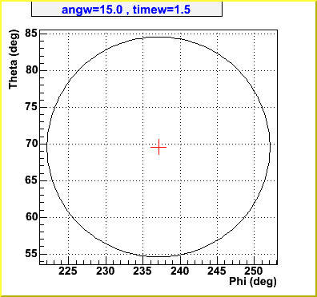The width and height of the screenshot is (317, 297).
Task: Select the 235 label on Phi axis
Action: point(142,271)
